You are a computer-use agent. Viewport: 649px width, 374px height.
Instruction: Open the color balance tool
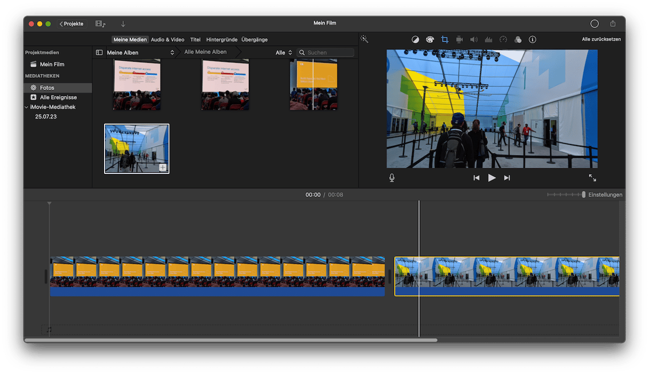coord(415,39)
